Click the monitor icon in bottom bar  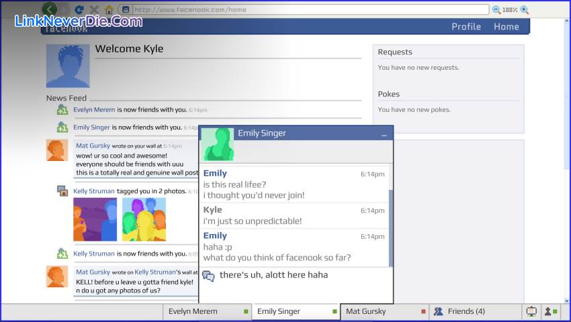point(531,311)
